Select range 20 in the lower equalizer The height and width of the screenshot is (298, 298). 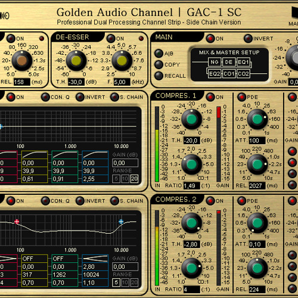tap(134, 283)
